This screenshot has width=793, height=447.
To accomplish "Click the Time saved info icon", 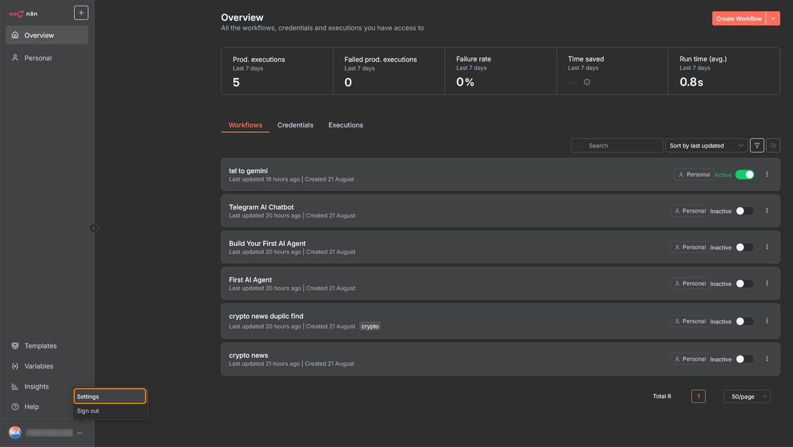I will click(587, 82).
